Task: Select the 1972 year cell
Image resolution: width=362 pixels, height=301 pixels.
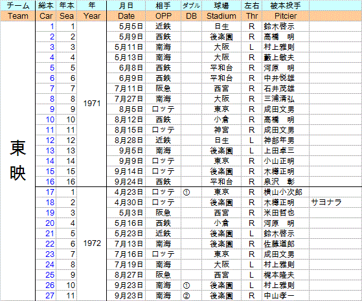Action: [x=92, y=243]
